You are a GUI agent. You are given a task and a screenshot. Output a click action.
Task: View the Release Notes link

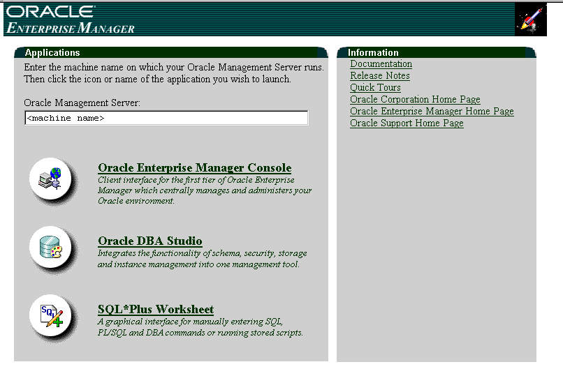point(380,76)
